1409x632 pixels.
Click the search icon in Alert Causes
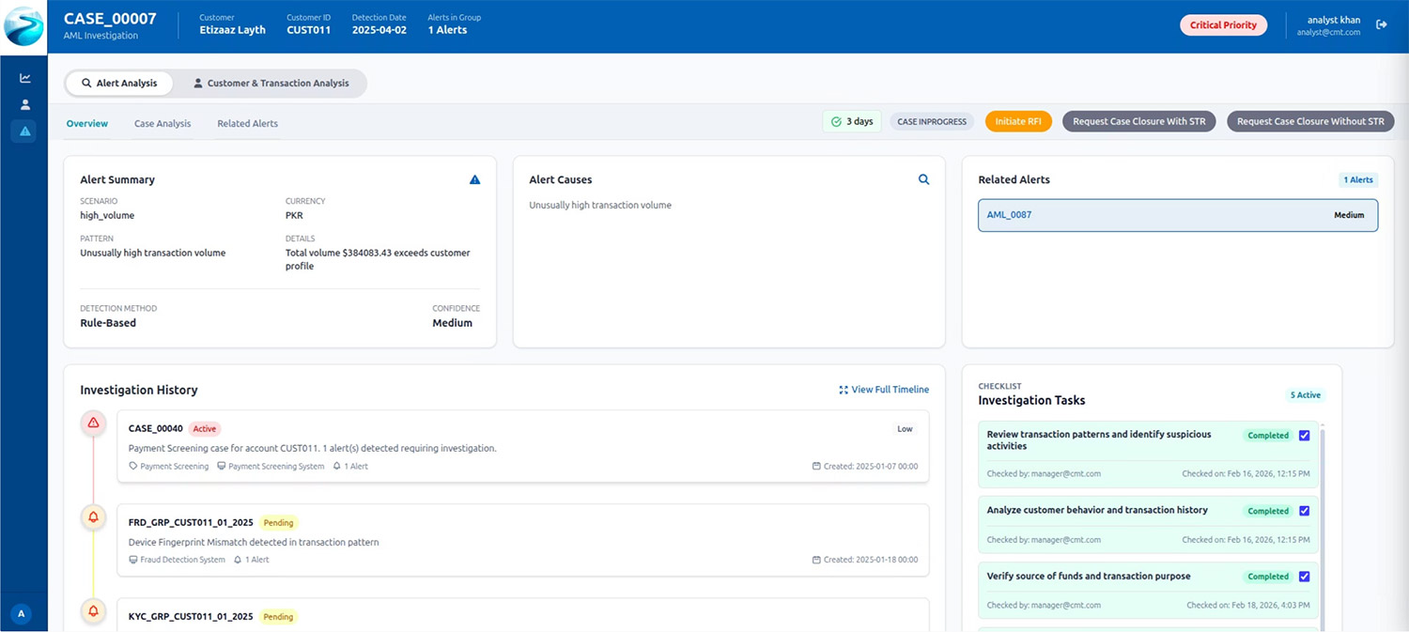point(923,179)
